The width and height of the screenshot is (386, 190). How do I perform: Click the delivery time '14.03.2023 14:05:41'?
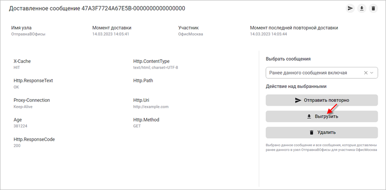coord(111,34)
